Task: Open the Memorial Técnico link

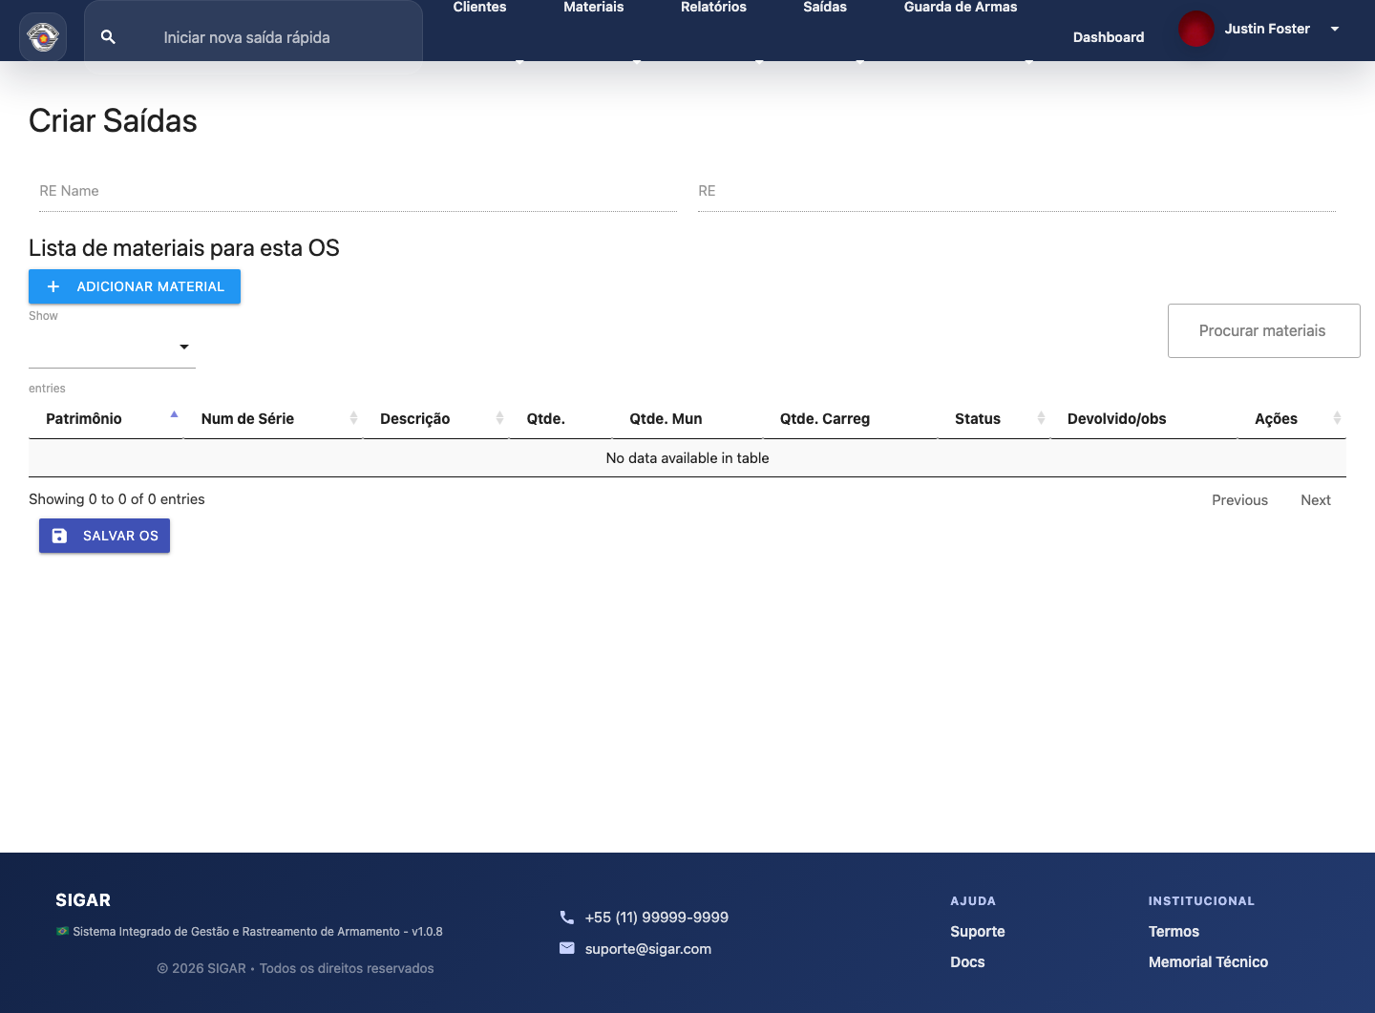Action: [1208, 962]
